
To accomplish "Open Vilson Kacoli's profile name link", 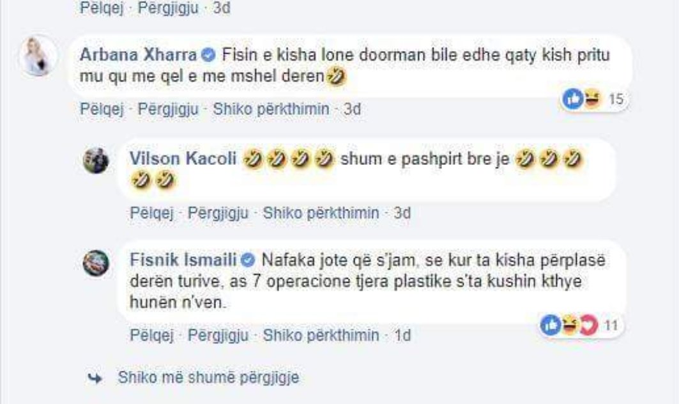I will pos(183,159).
